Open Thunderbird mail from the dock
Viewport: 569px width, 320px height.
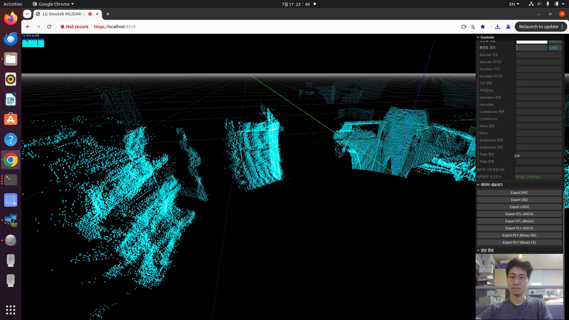pos(11,39)
